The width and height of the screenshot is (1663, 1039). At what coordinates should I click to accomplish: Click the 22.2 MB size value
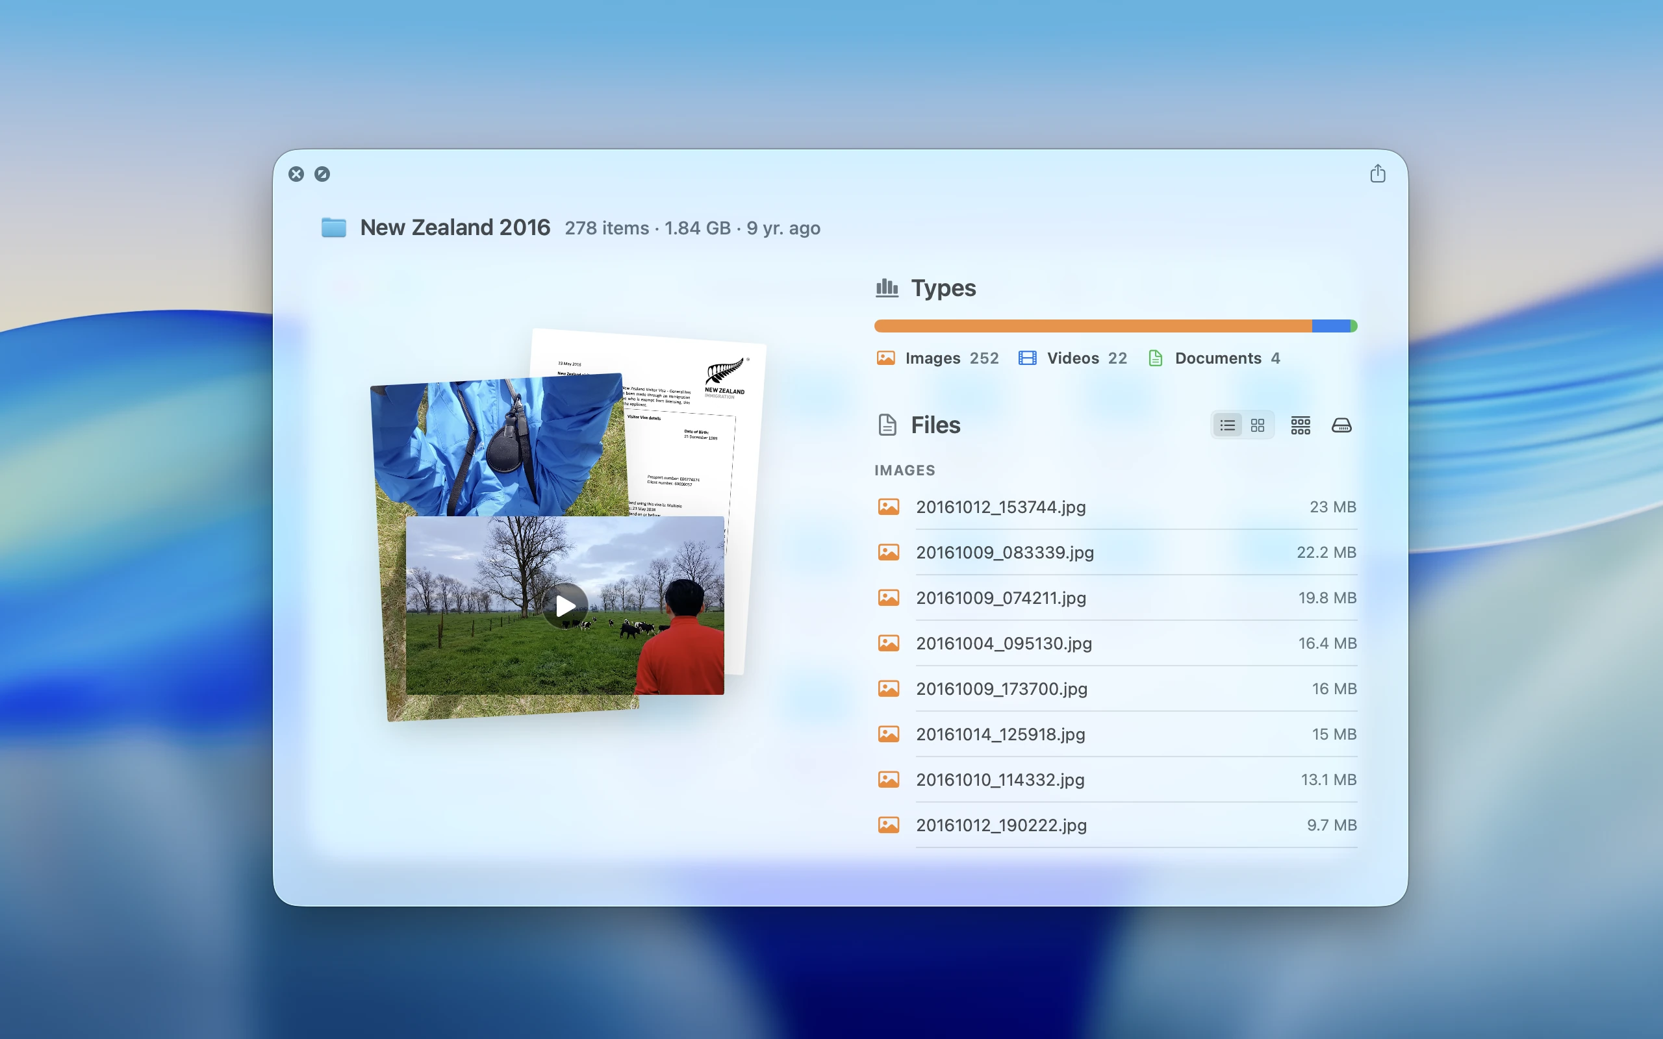pyautogui.click(x=1327, y=553)
